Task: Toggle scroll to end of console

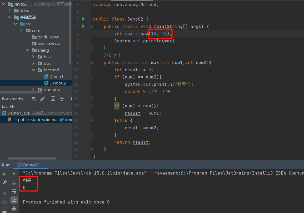Action: [14, 200]
